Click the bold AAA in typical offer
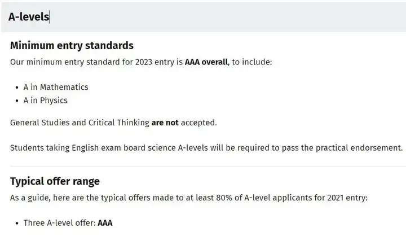 pyautogui.click(x=105, y=223)
